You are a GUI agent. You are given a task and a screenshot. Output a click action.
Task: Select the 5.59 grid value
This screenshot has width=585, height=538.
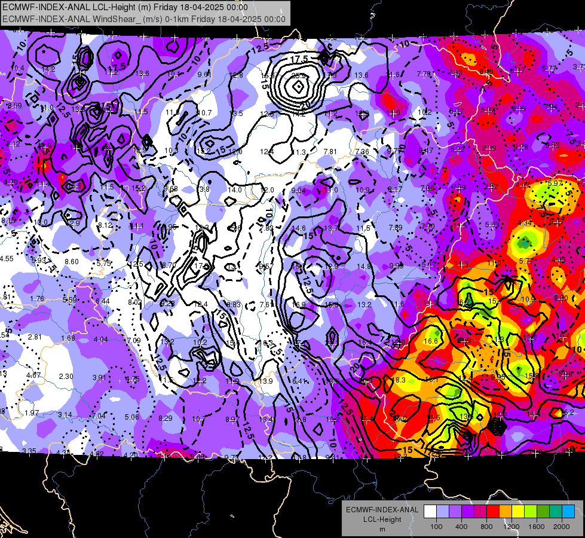[x=70, y=300]
